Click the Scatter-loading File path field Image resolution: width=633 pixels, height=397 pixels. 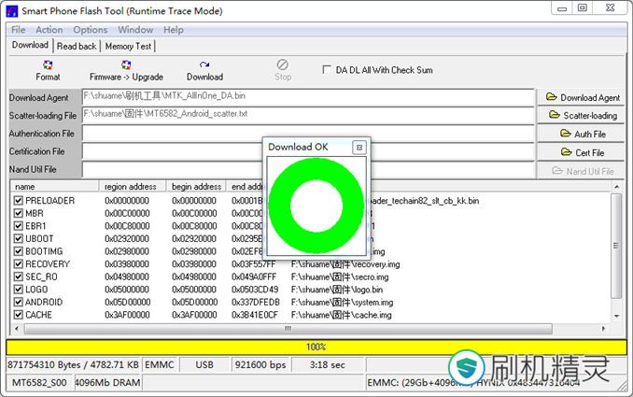[x=308, y=115]
